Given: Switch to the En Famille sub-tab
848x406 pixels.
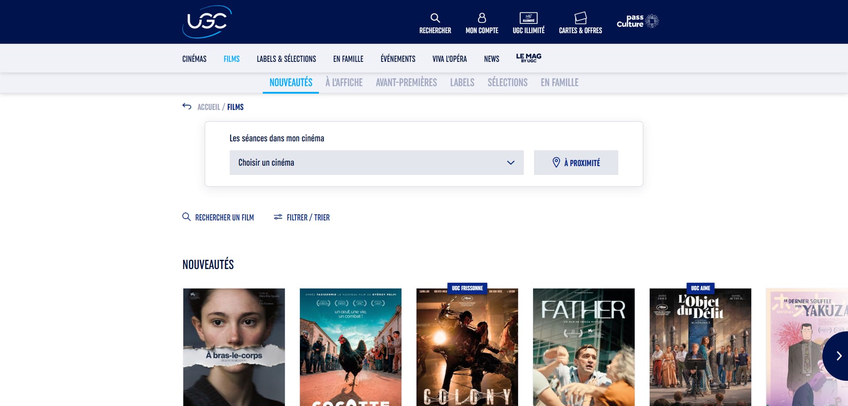Looking at the screenshot, I should coord(560,83).
